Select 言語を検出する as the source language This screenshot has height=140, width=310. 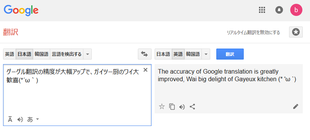click(67, 54)
